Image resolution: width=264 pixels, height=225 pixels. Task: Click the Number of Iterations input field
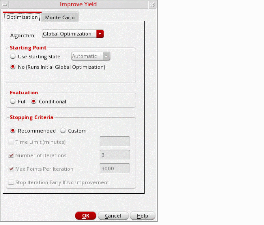[x=115, y=155]
